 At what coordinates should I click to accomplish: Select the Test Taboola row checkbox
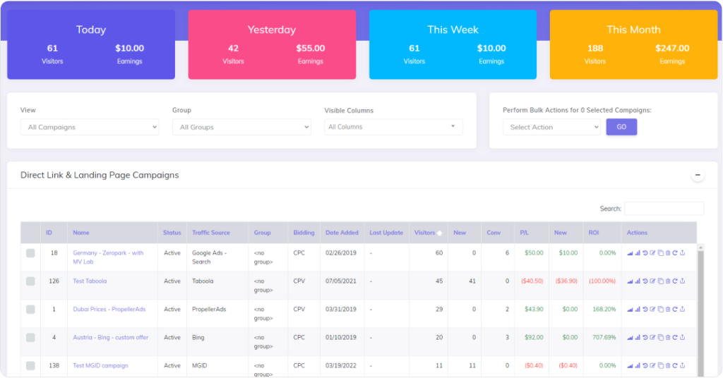pos(30,281)
